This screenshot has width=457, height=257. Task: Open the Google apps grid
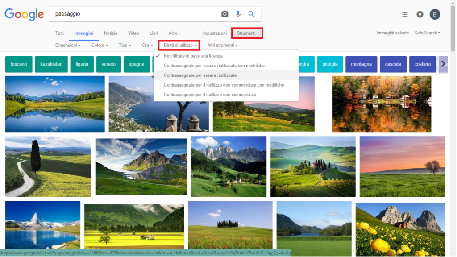click(x=405, y=14)
